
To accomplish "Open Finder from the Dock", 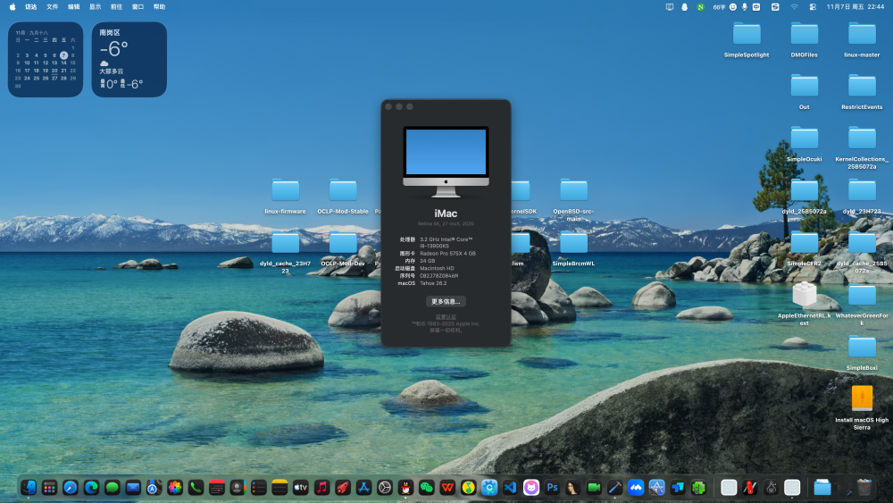I will point(29,488).
